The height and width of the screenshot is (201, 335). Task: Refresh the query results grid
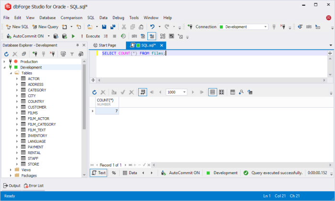(x=94, y=92)
